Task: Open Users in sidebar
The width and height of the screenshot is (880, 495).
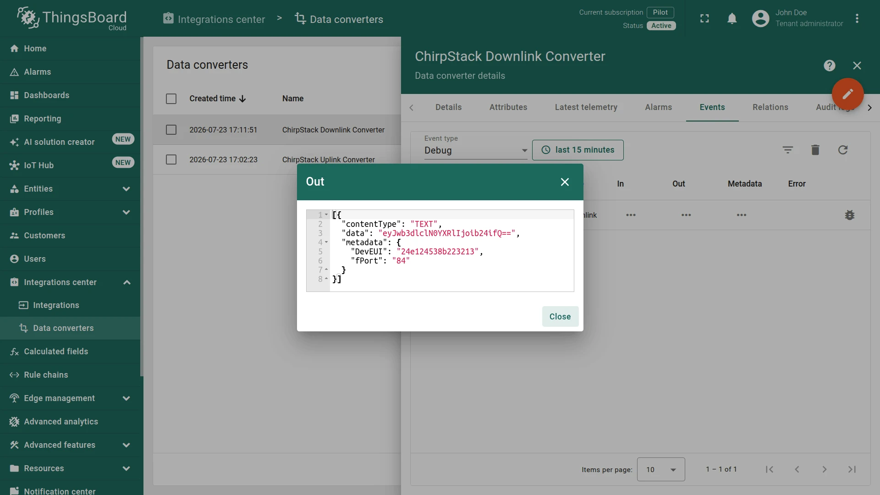Action: (x=70, y=259)
